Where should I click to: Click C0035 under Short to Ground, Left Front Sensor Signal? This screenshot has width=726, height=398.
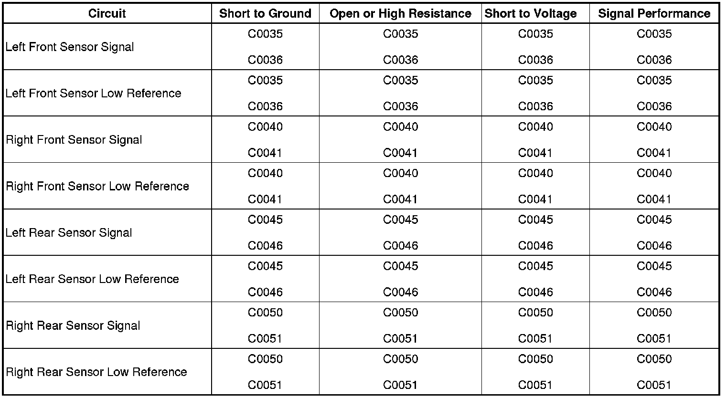[x=265, y=34]
